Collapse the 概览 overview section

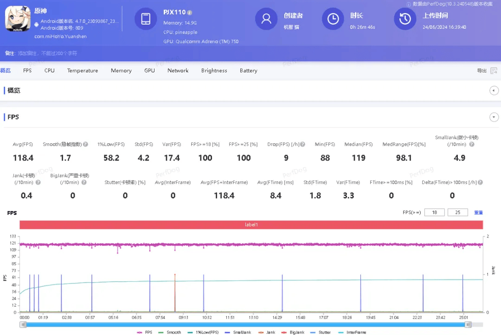[494, 90]
